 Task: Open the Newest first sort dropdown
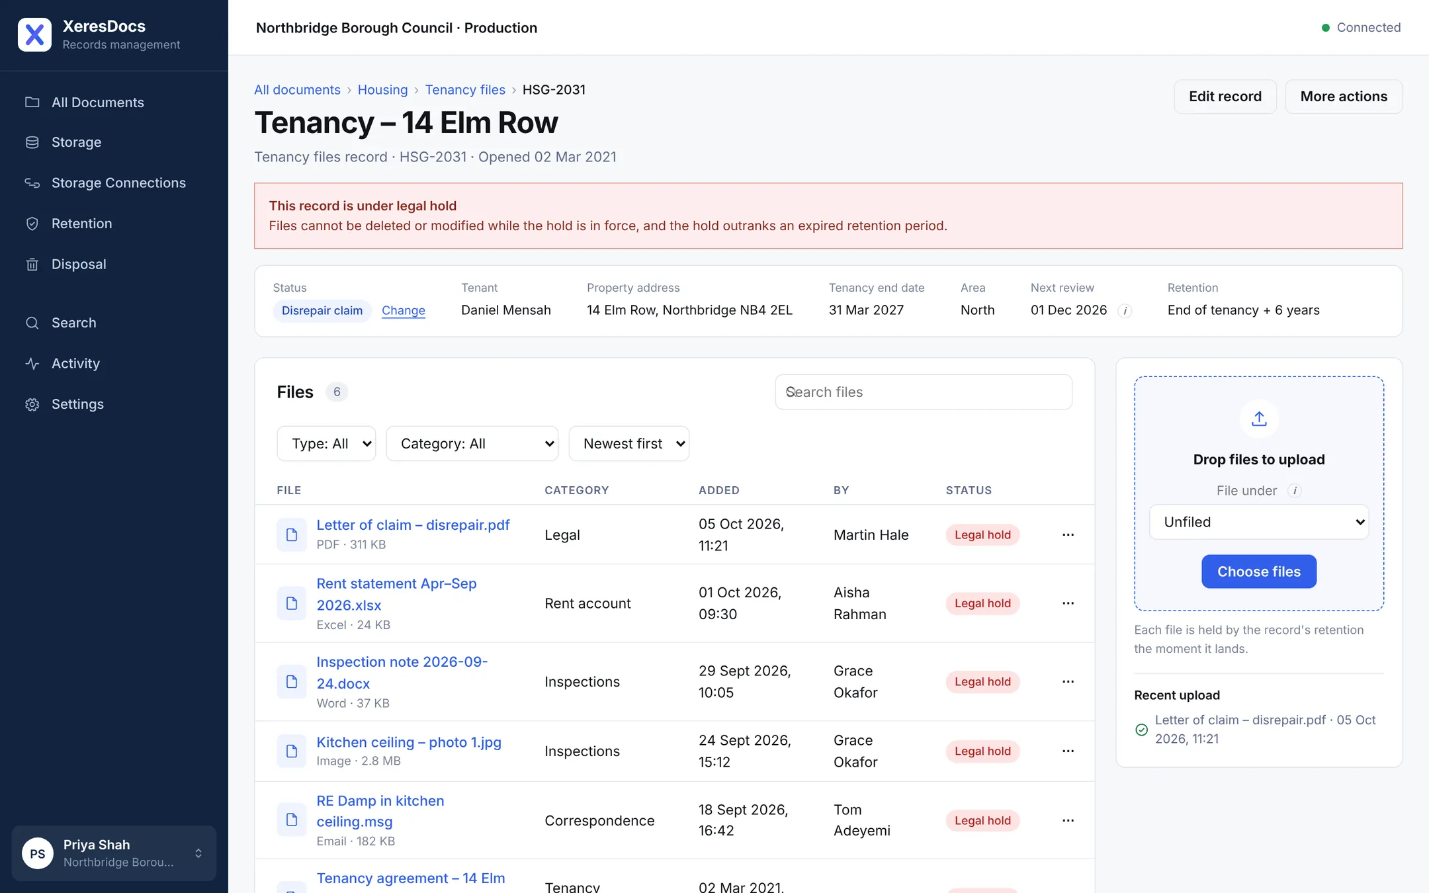click(629, 444)
